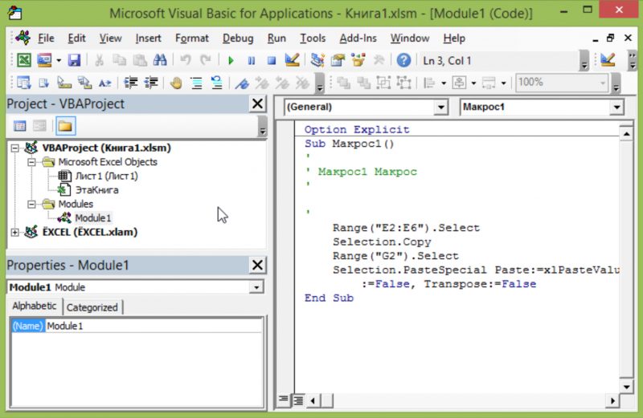This screenshot has height=418, width=643.
Task: Toggle Bookmark with the flag icon
Action: tap(242, 83)
